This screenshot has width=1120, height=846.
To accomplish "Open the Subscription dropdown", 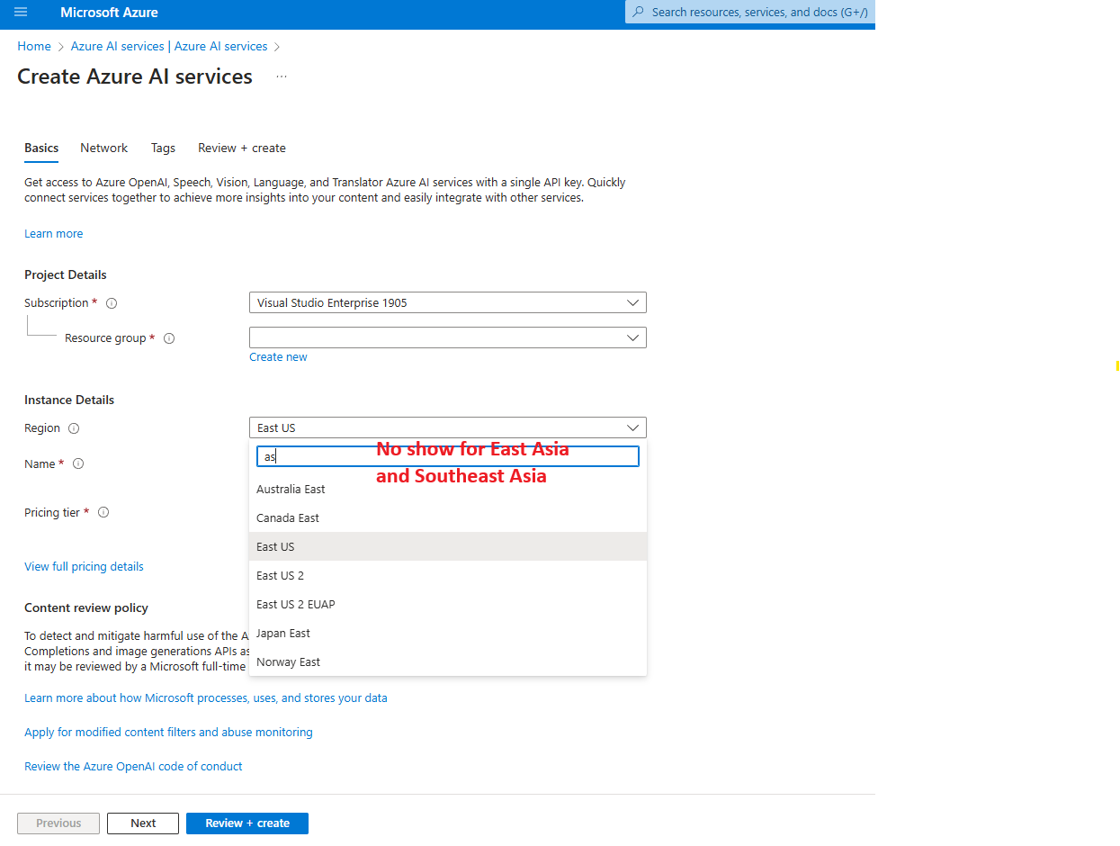I will tap(447, 302).
